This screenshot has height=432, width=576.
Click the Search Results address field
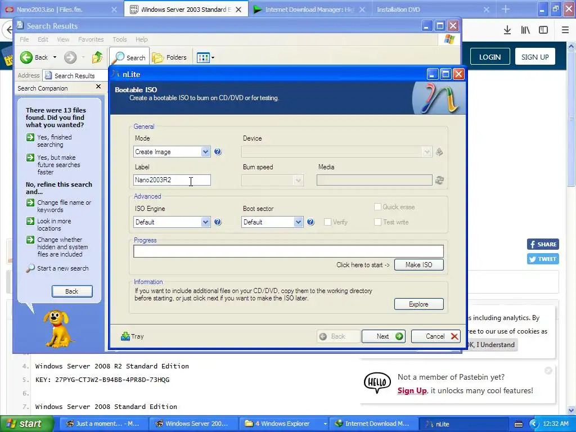click(x=75, y=76)
